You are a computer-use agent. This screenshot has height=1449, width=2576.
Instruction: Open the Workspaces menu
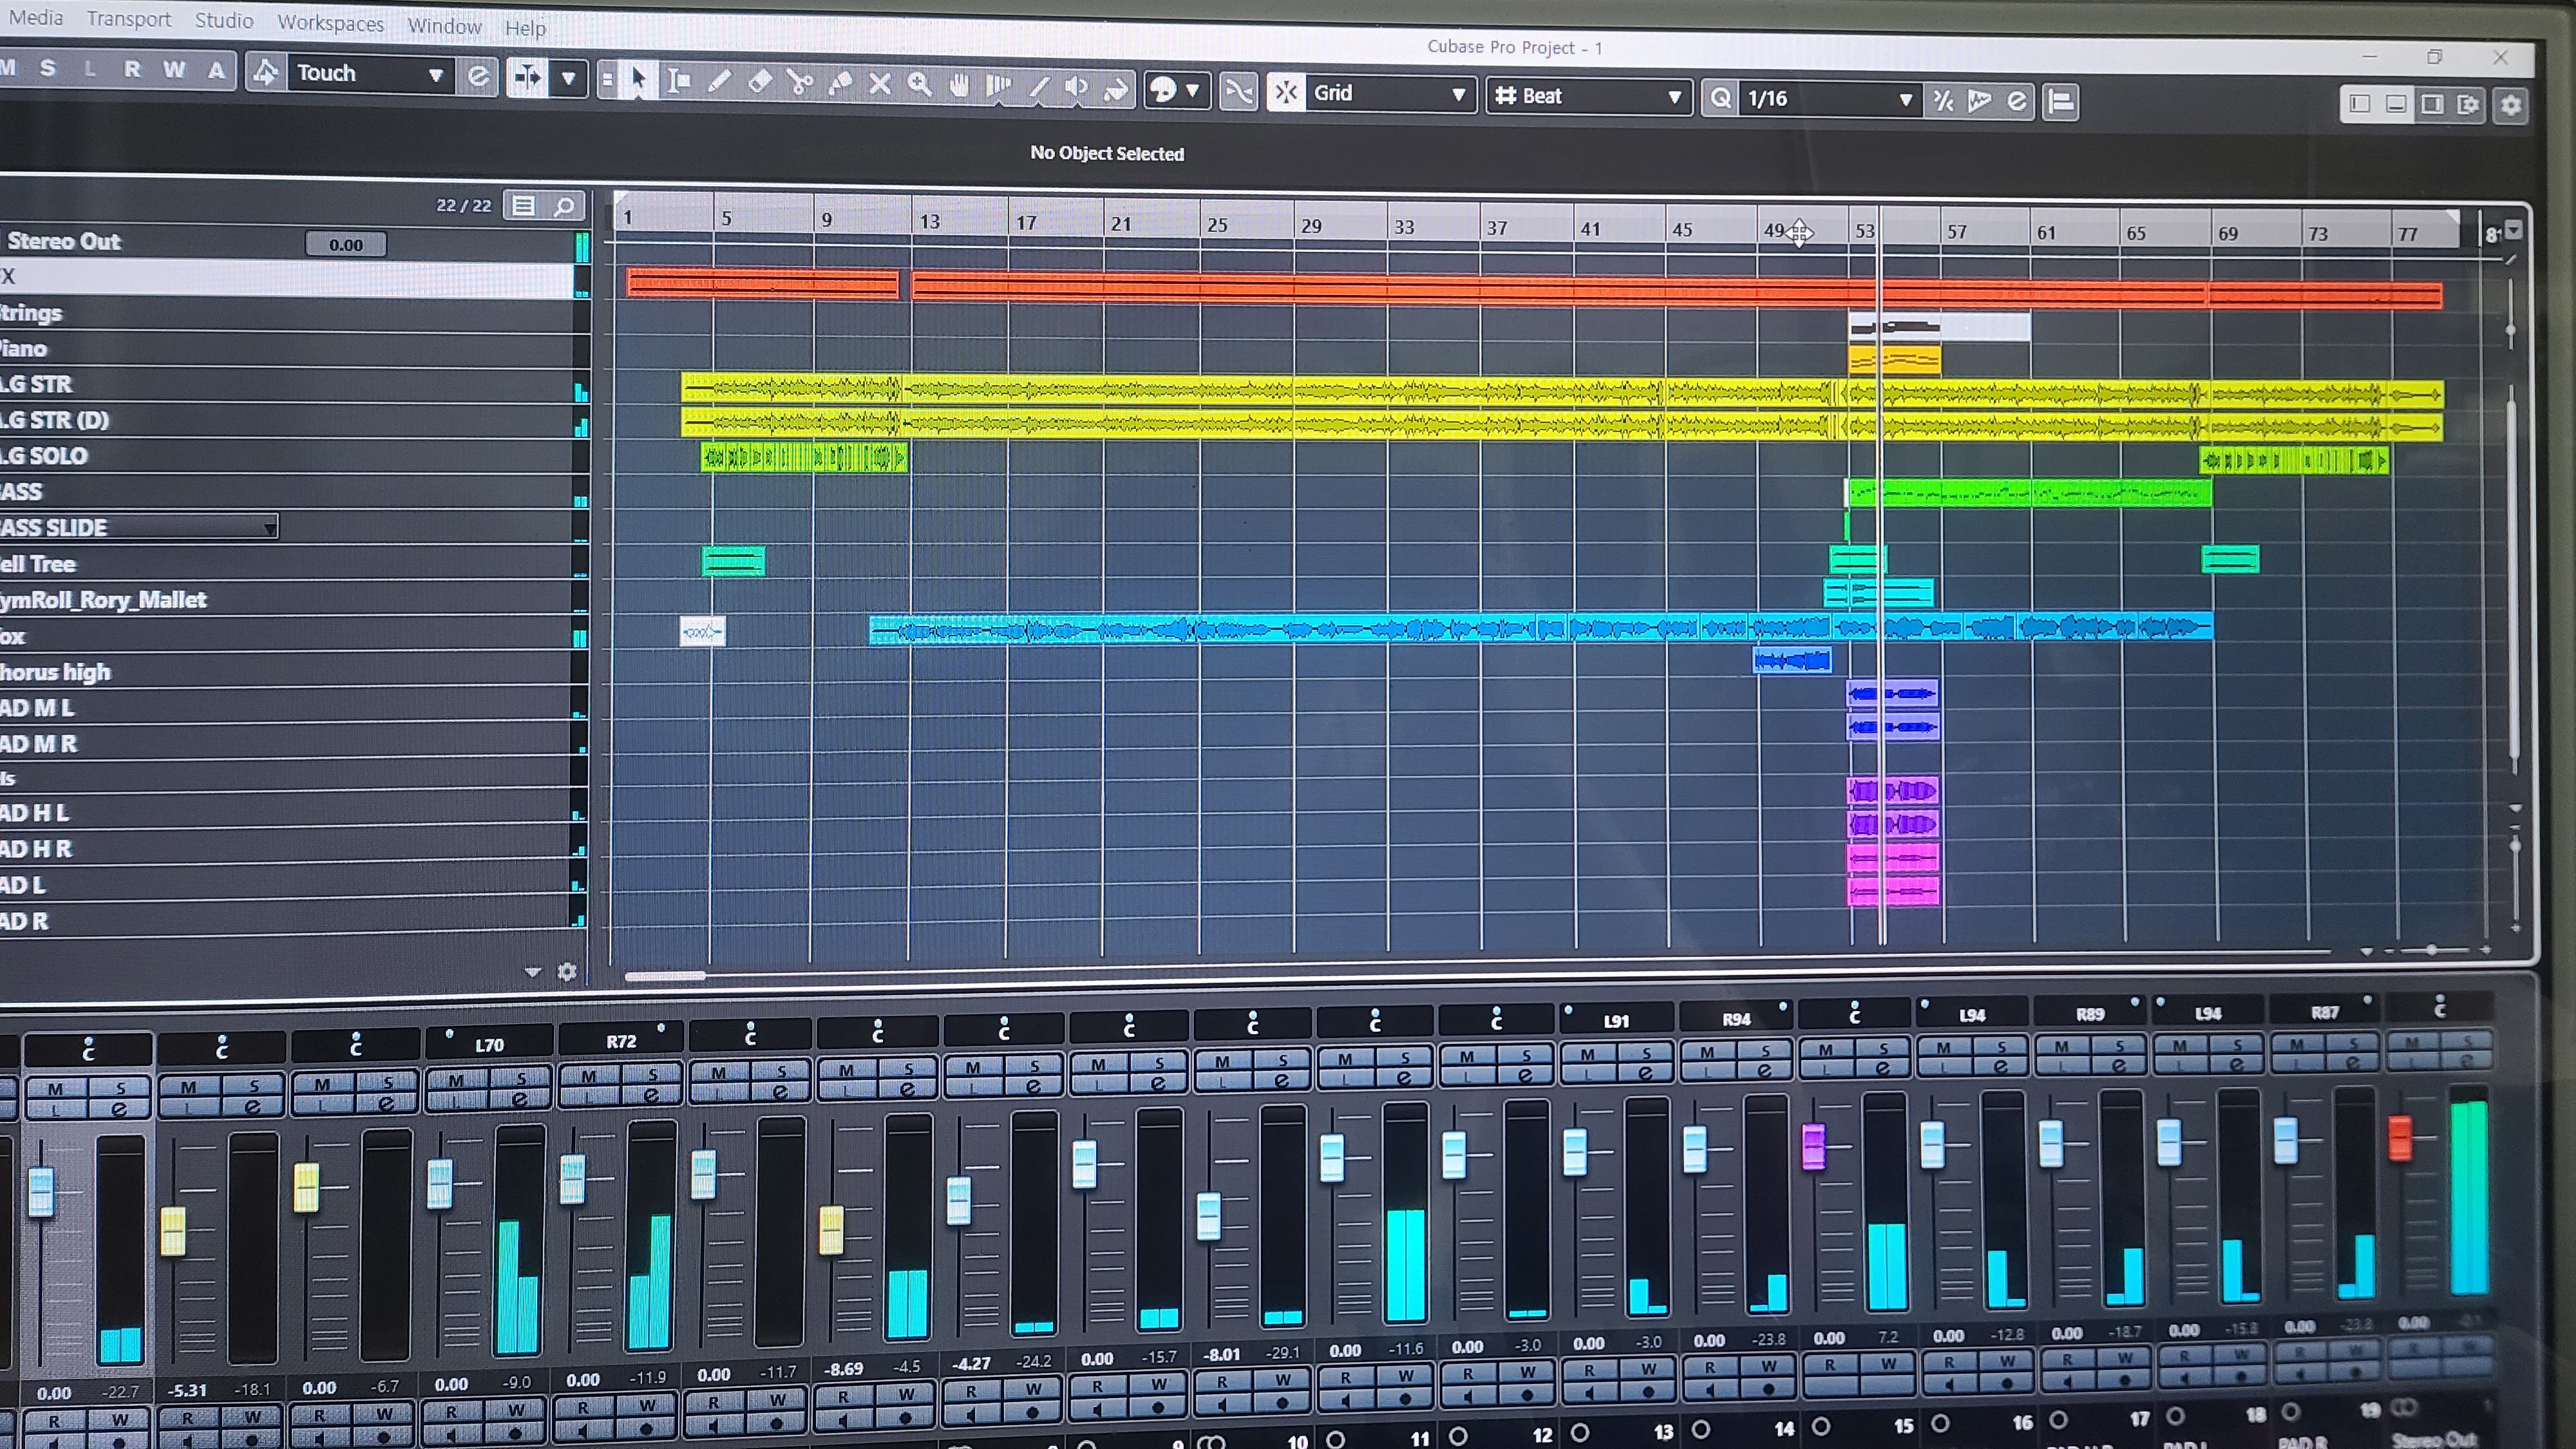[330, 23]
